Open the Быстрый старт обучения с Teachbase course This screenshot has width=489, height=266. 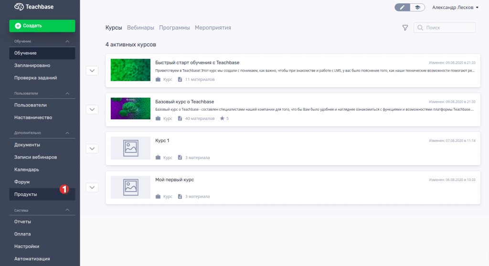pos(197,63)
